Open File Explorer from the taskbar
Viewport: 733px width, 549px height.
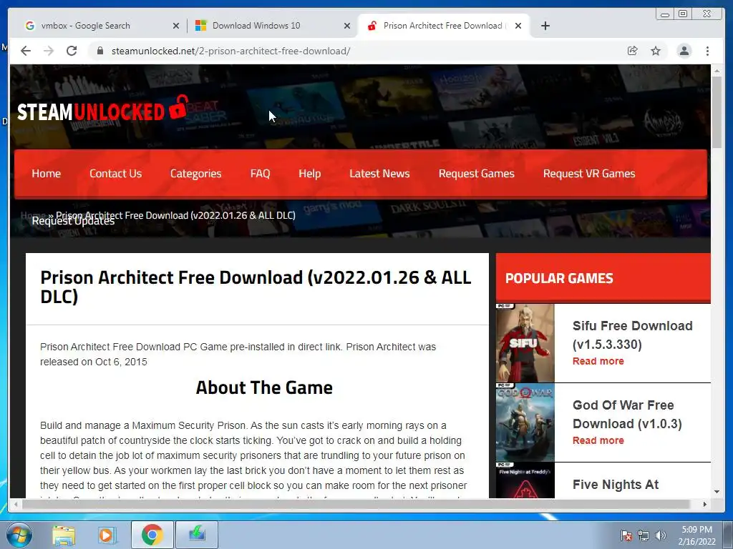[64, 535]
